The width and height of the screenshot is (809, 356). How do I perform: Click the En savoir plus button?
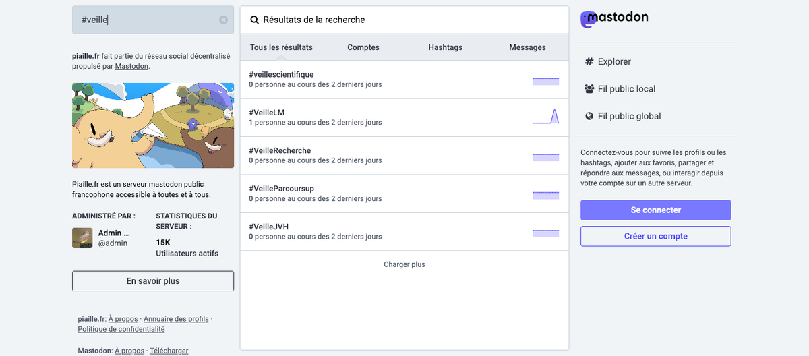pos(153,281)
